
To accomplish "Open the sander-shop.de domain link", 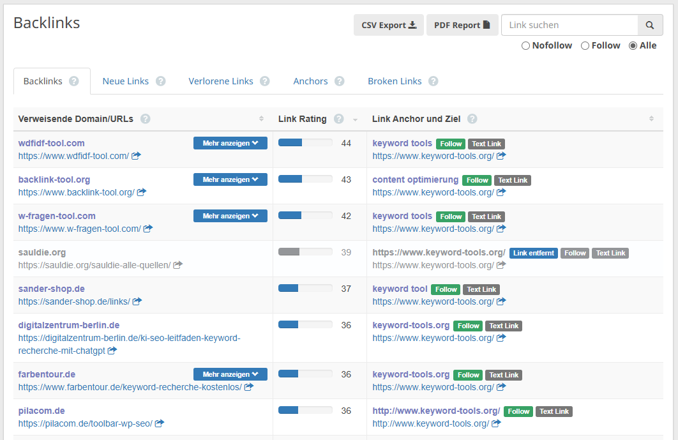I will click(x=52, y=289).
